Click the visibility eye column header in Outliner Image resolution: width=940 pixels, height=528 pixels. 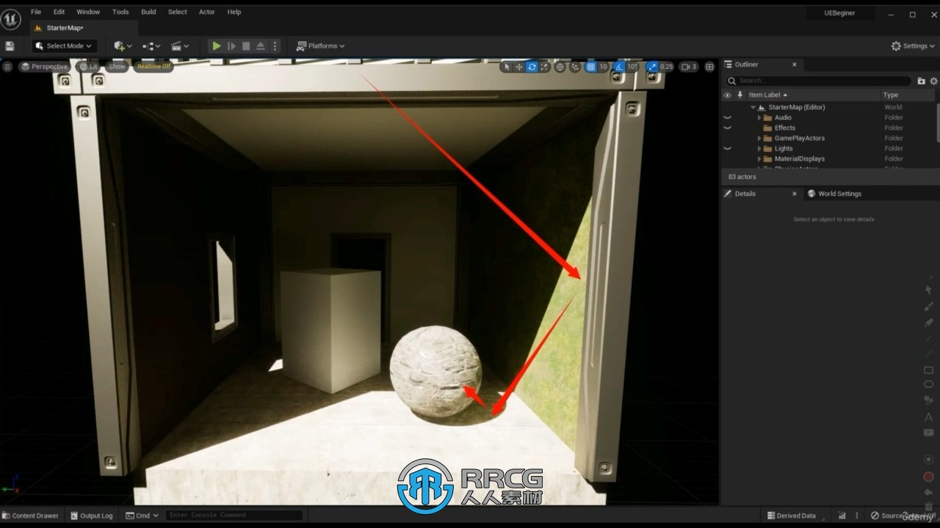tap(728, 95)
